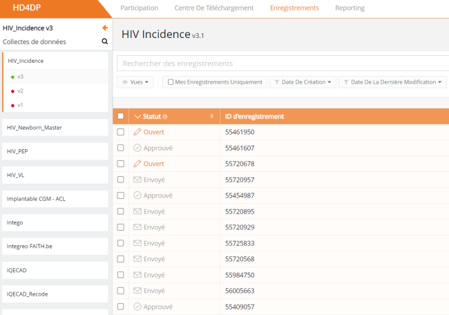
Task: Click the pencil icon for record 55461950
Action: [137, 132]
